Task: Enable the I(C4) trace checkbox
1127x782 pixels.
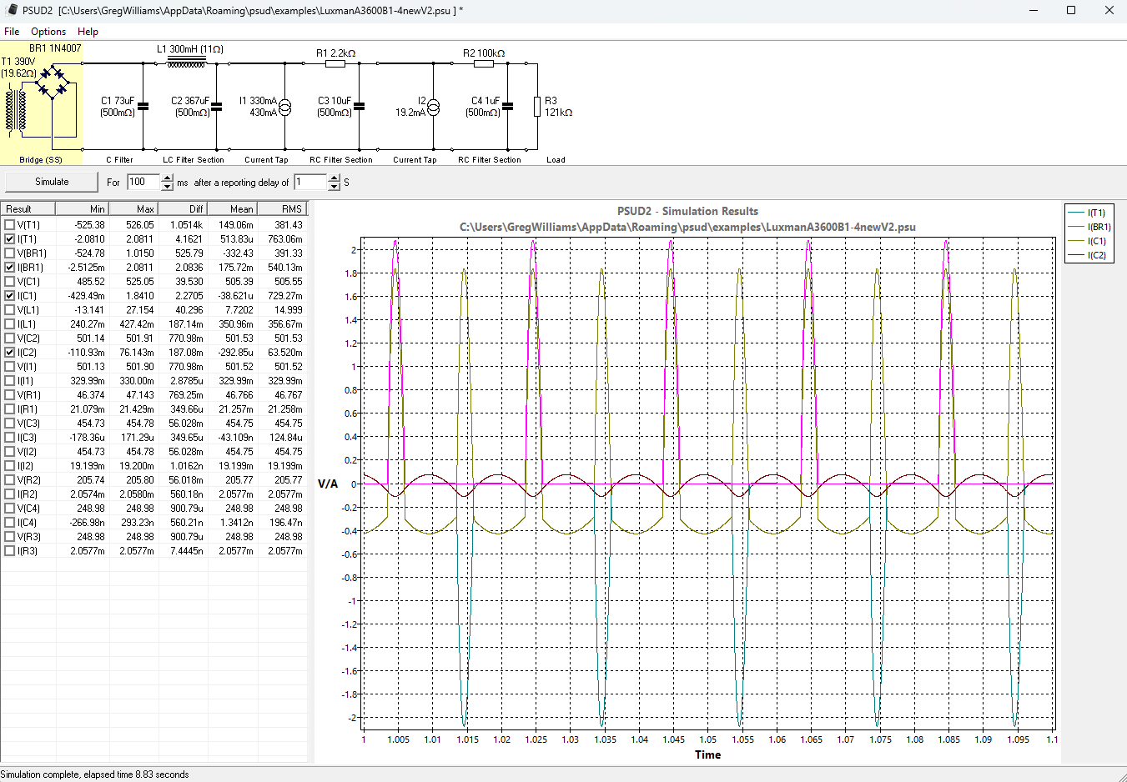Action: tap(10, 523)
